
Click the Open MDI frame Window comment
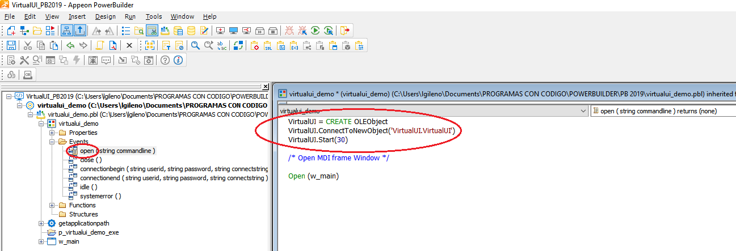338,158
